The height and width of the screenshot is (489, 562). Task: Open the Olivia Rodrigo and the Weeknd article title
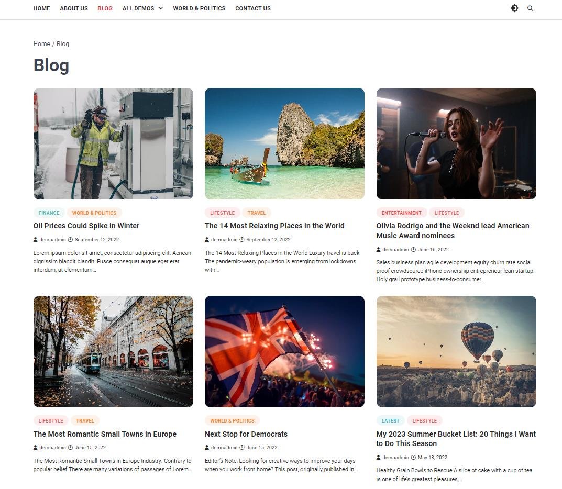[453, 231]
